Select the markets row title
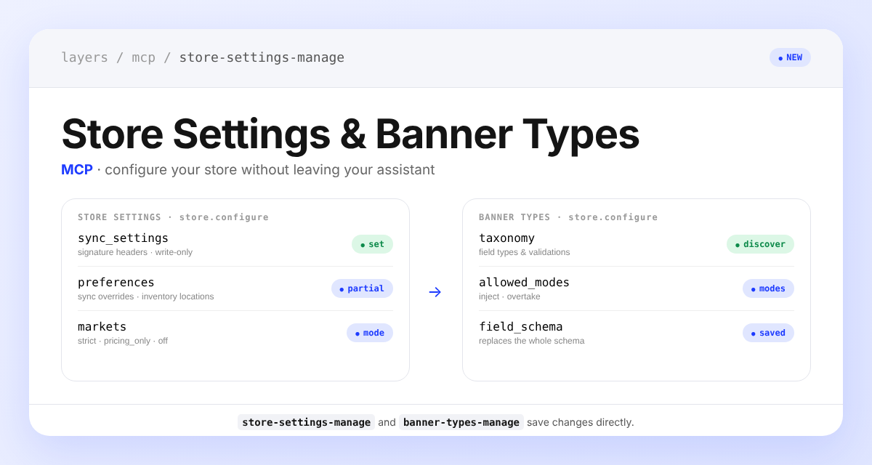872x465 pixels. click(x=102, y=327)
